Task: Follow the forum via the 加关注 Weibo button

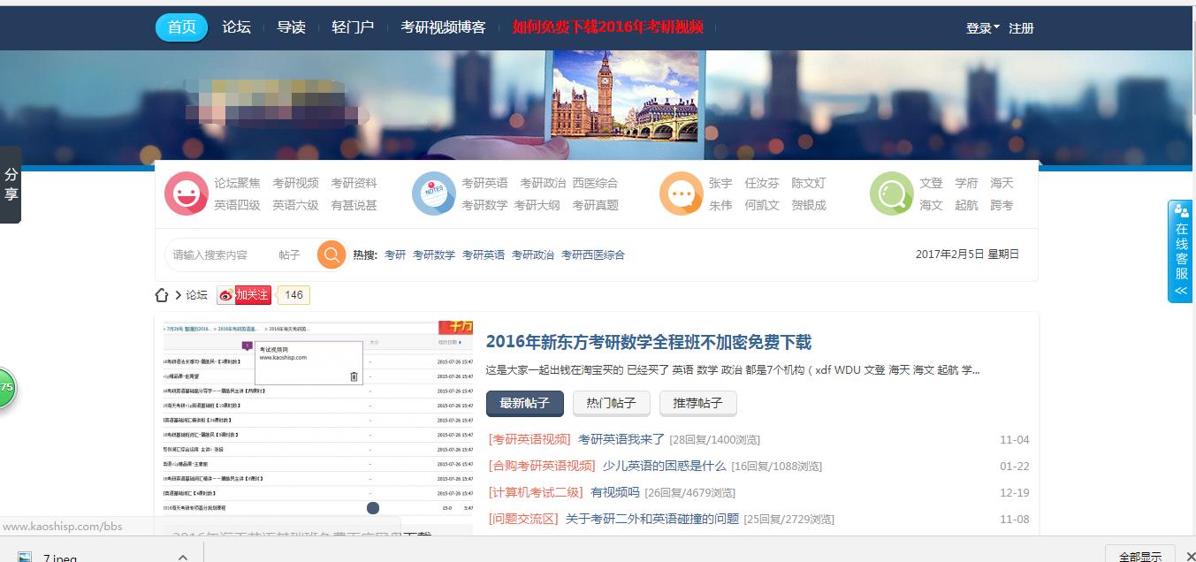Action: [245, 294]
